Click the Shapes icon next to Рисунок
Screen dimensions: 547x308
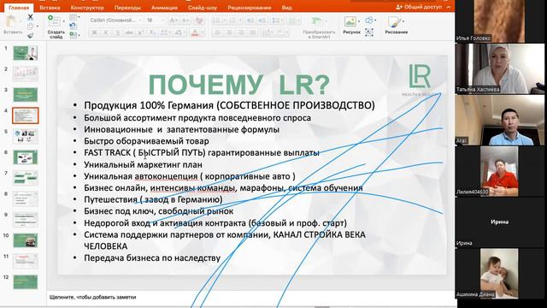point(368,21)
